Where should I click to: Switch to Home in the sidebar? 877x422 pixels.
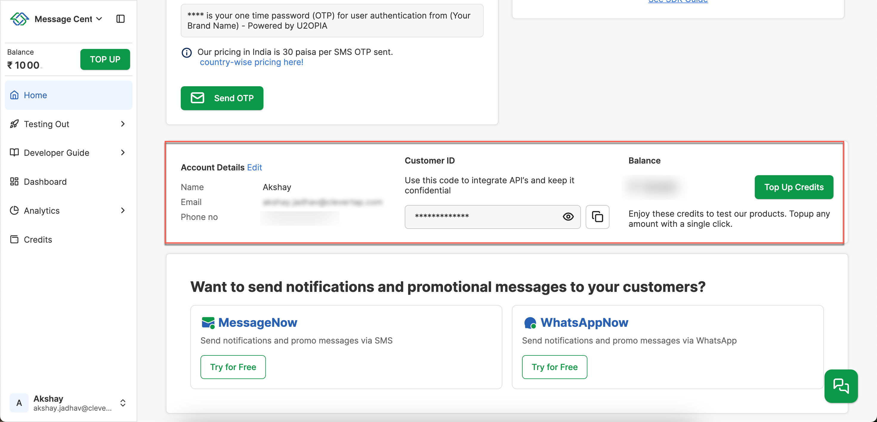click(35, 95)
